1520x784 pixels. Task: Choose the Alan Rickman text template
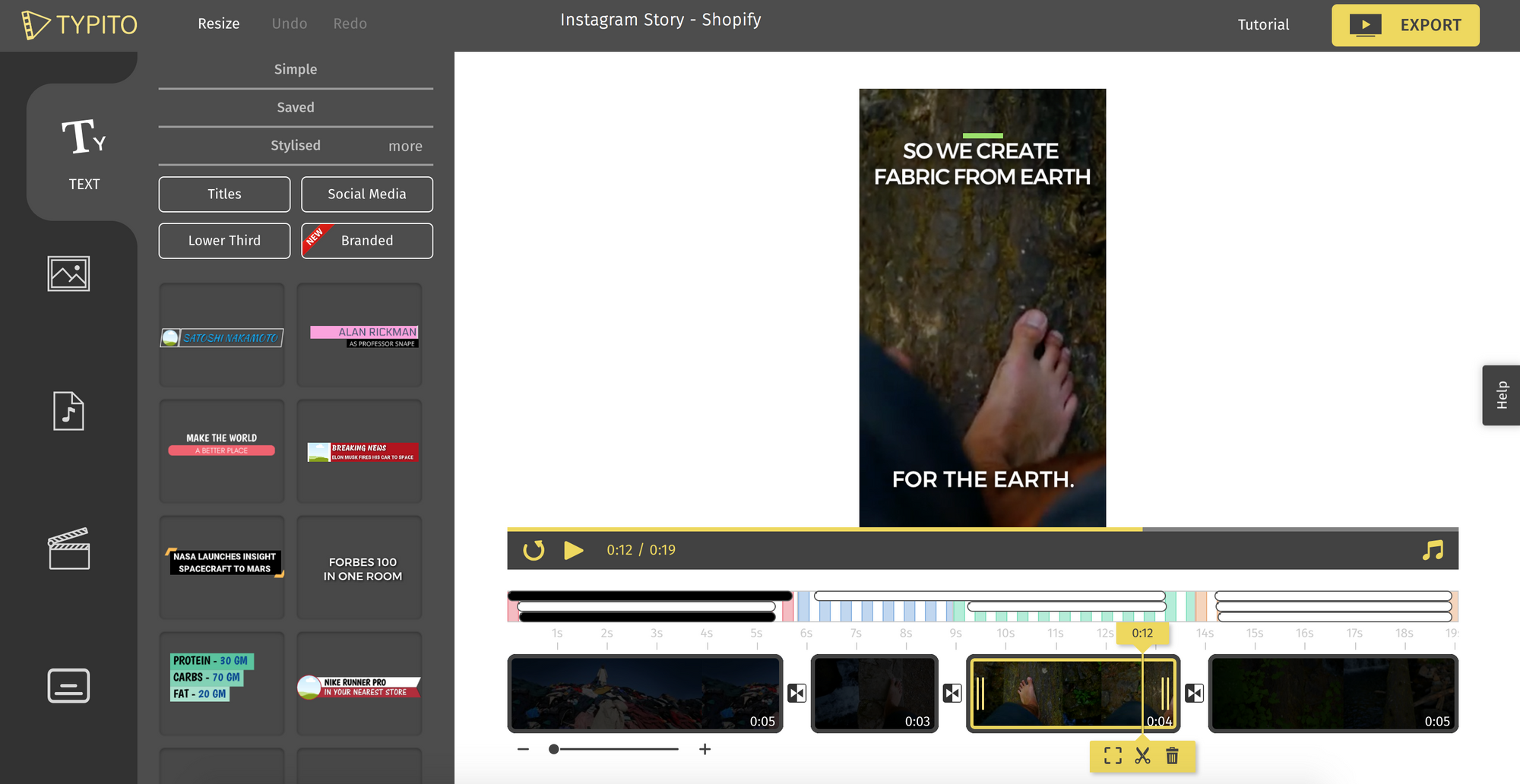point(359,336)
